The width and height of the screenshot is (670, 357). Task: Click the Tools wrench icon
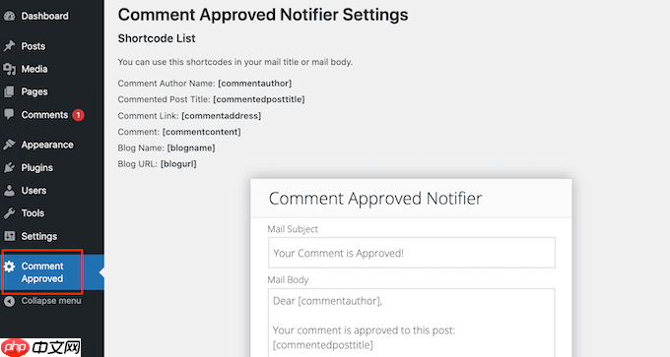click(9, 213)
